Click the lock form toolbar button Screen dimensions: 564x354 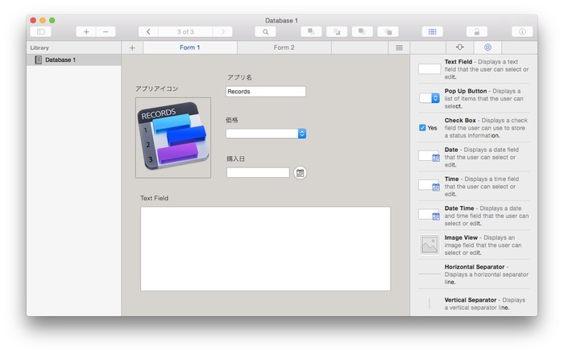[x=477, y=31]
